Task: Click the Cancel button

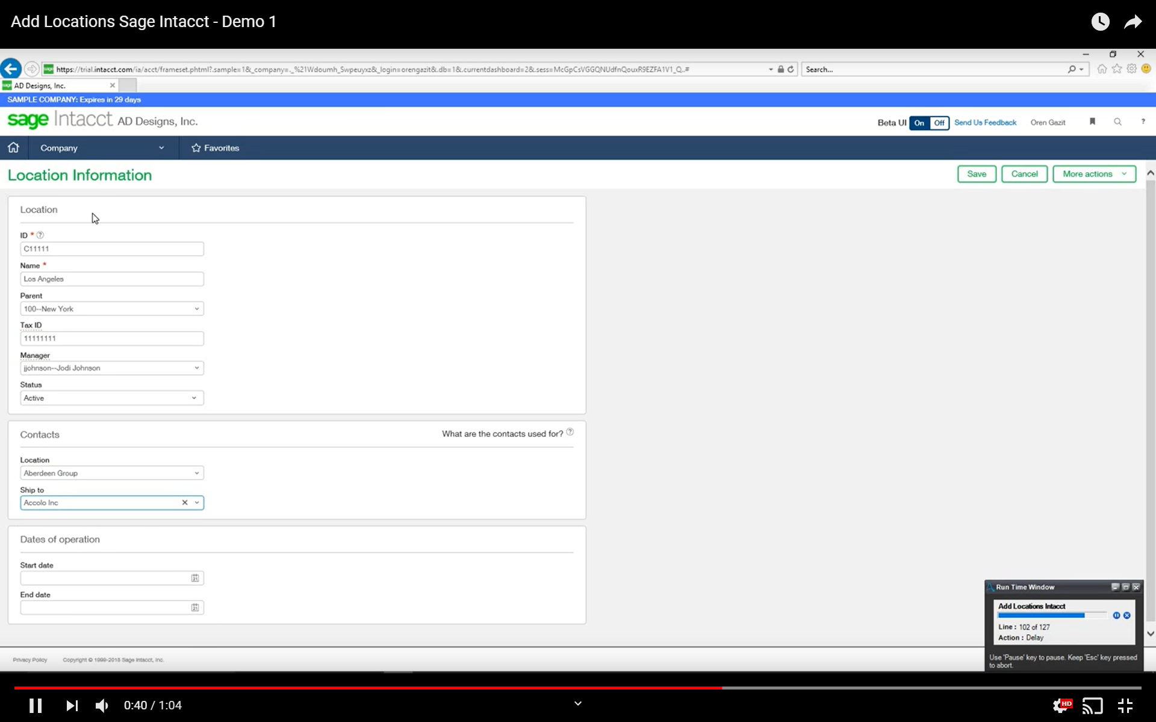Action: [1024, 174]
